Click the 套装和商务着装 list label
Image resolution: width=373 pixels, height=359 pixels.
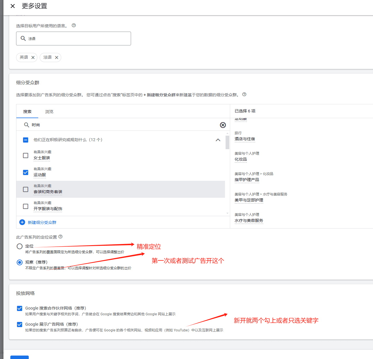(x=48, y=192)
